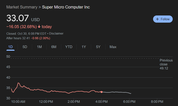View the 1Y chart tab
The width and height of the screenshot is (178, 106).
[84, 47]
